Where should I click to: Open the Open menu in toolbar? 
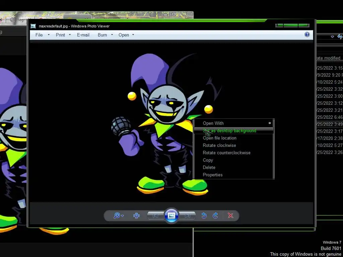pos(124,35)
